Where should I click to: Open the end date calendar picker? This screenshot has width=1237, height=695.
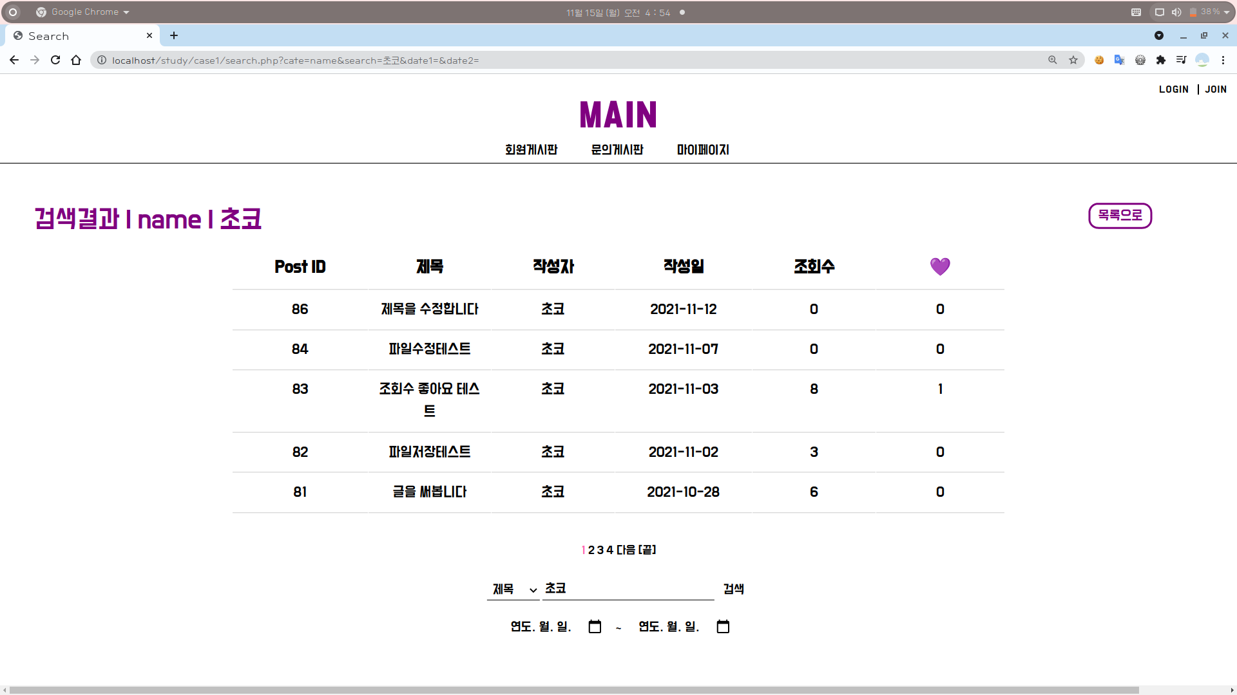pos(723,626)
